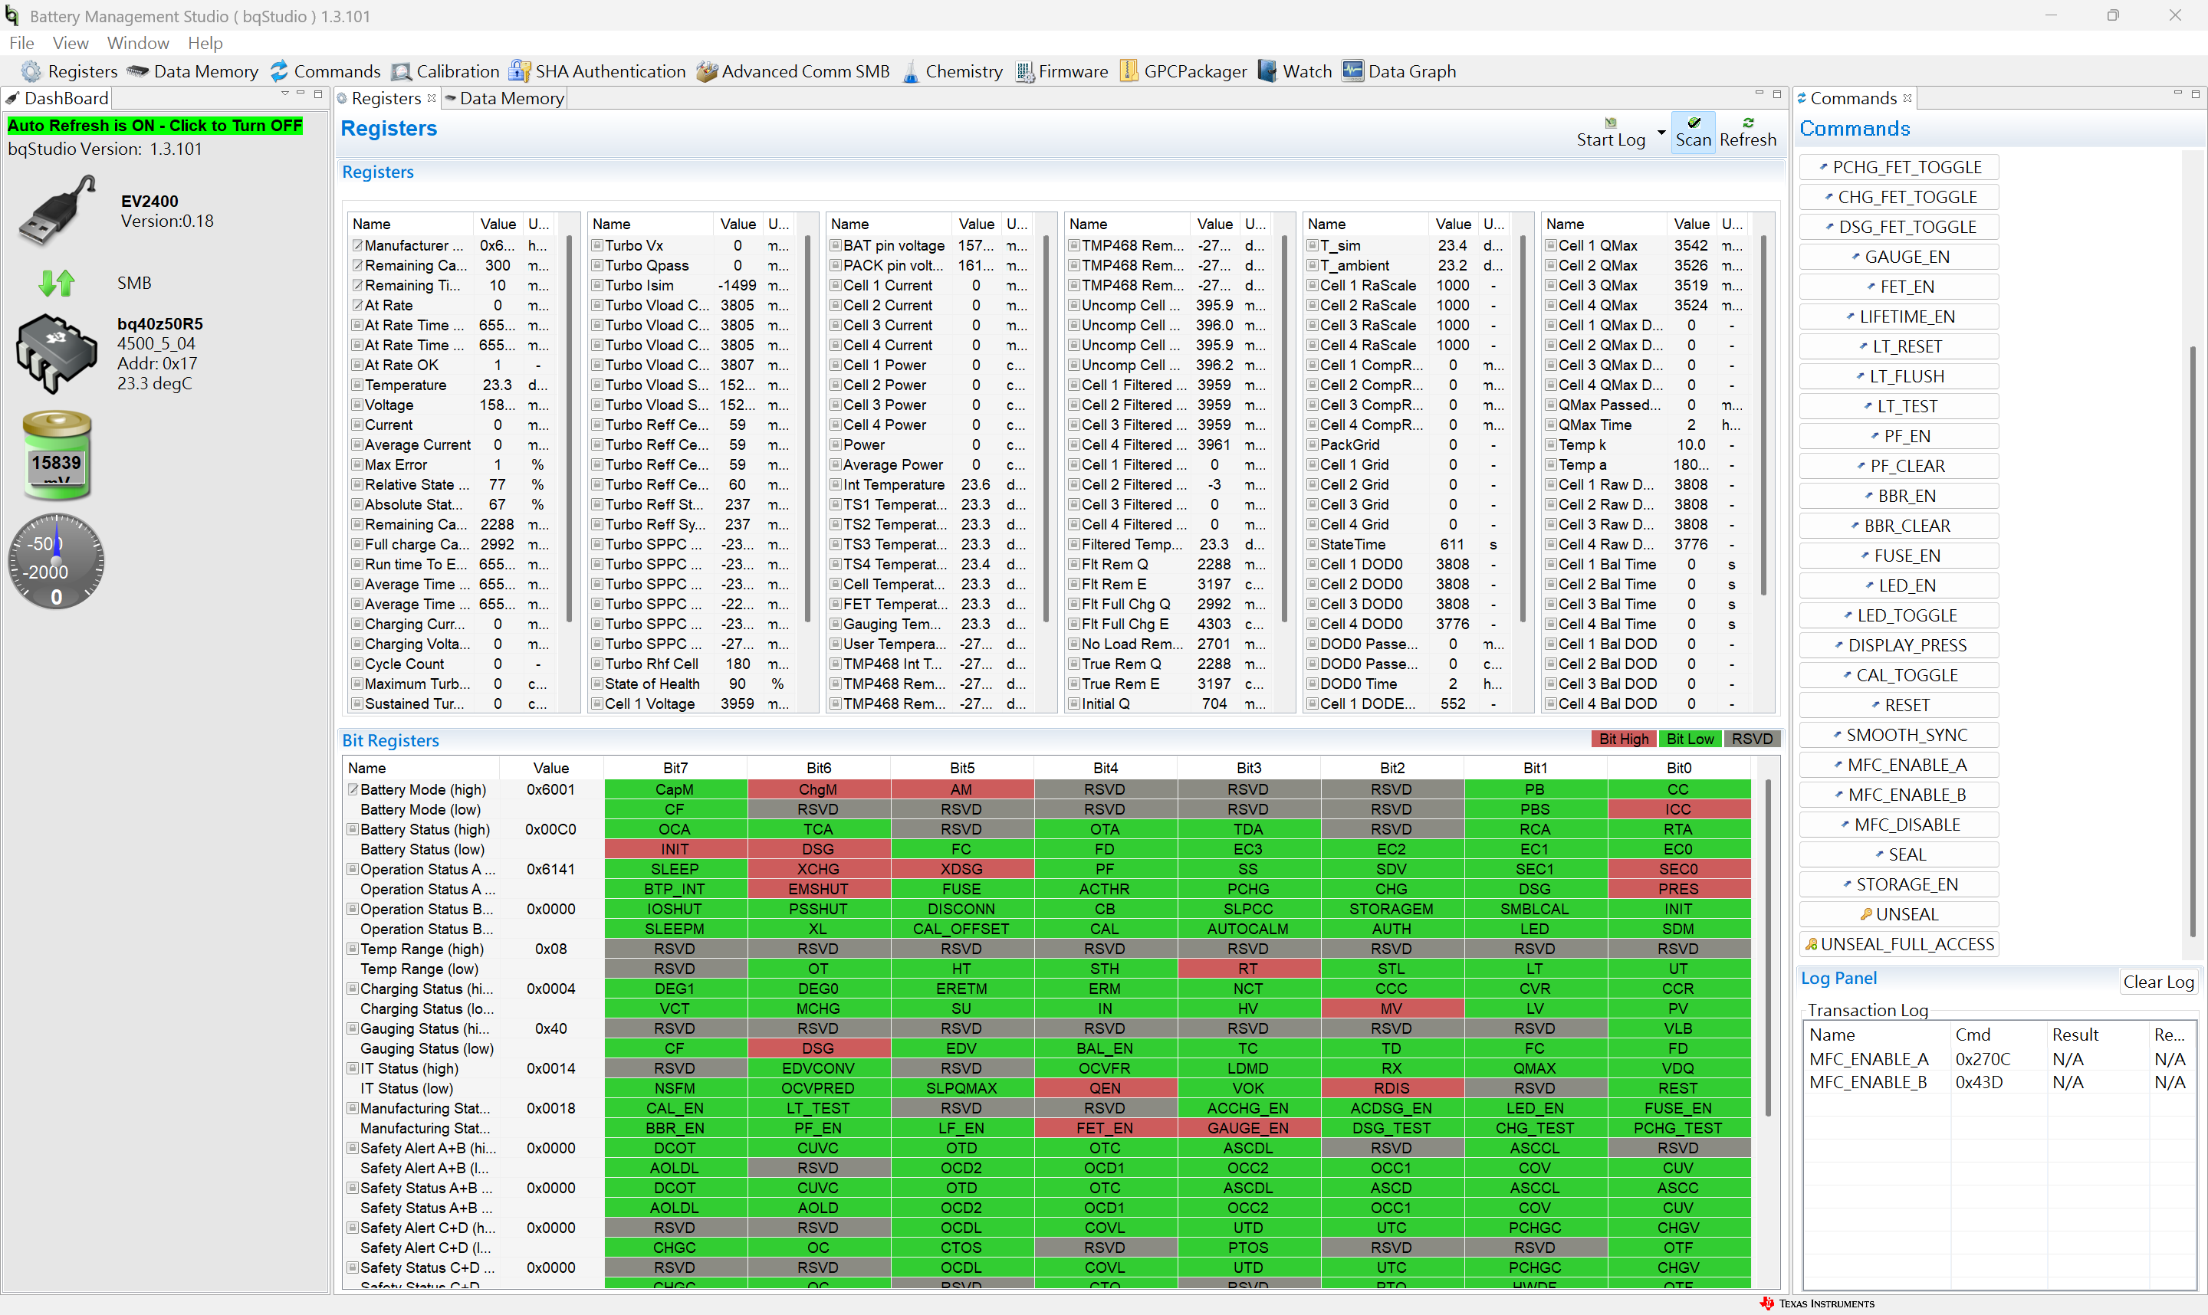Expand the Battery Status (high) bit row

pyautogui.click(x=352, y=829)
